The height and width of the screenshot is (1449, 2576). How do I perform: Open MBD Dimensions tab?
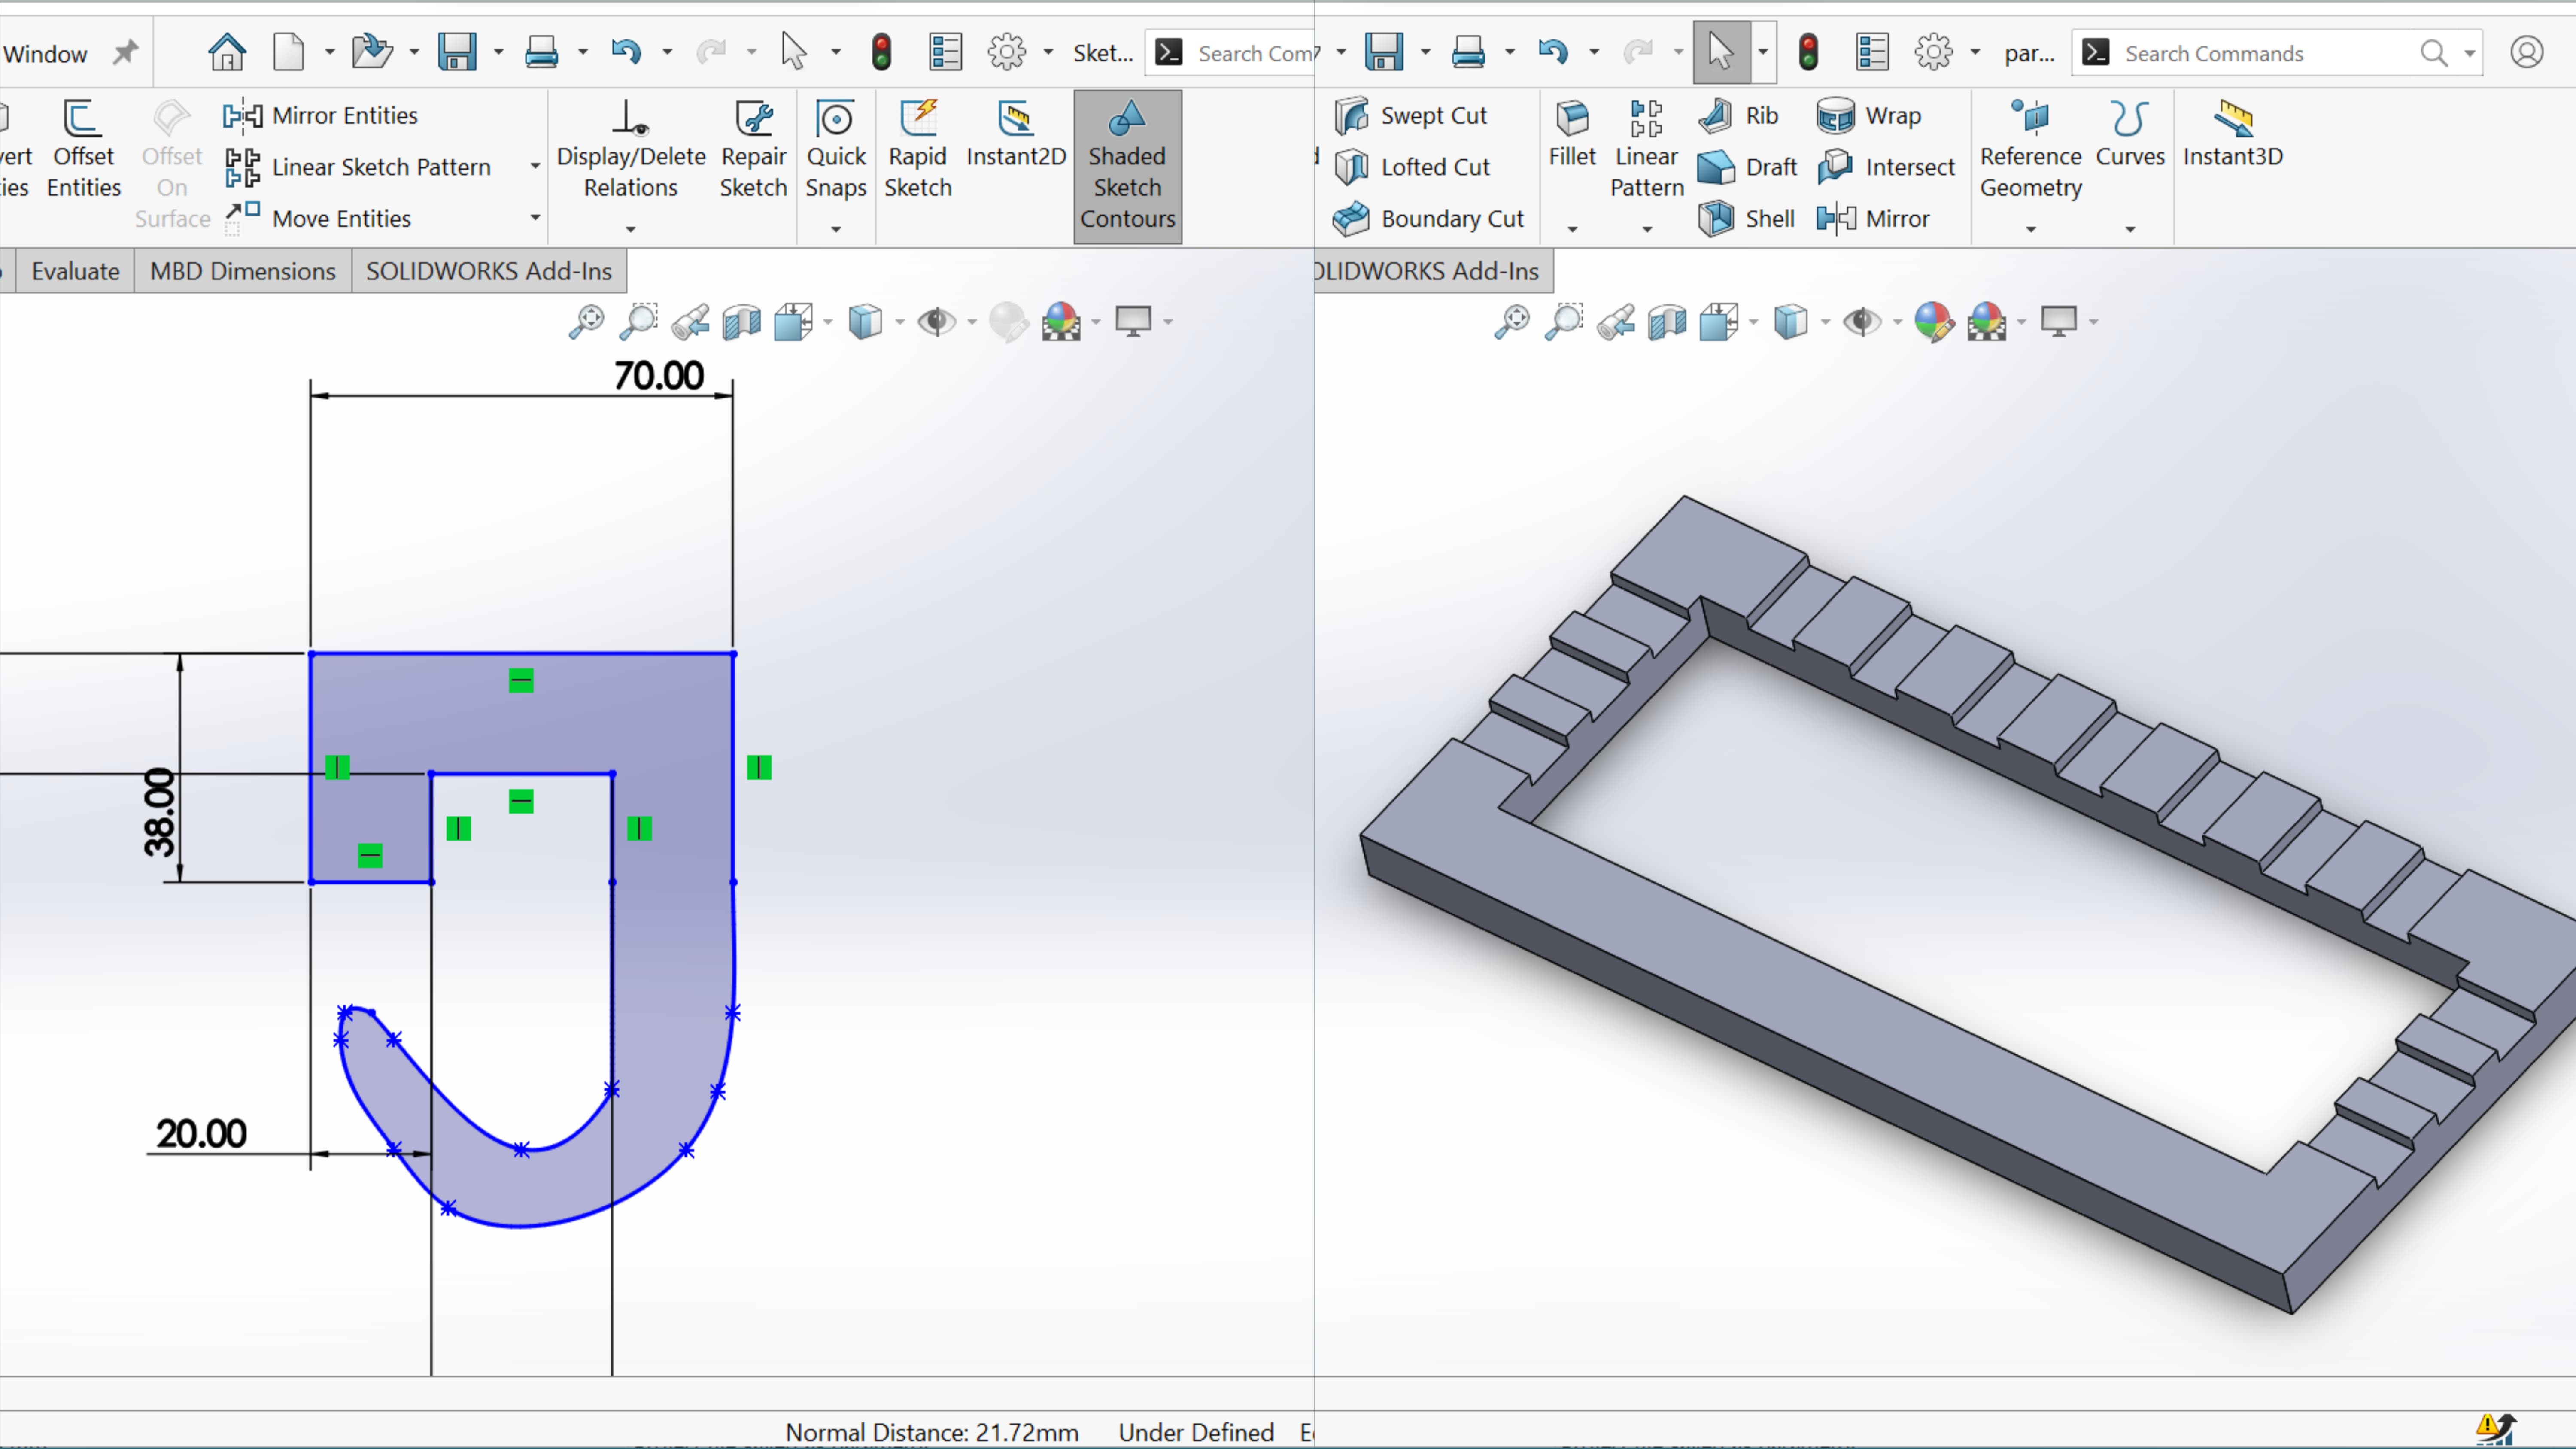[243, 271]
